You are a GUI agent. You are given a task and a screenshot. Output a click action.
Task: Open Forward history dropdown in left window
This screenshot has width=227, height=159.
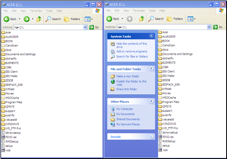point(33,19)
